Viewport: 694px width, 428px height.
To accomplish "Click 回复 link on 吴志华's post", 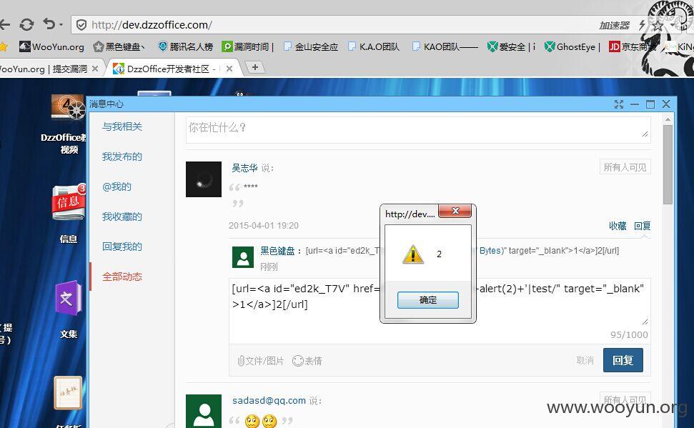I will (x=643, y=227).
